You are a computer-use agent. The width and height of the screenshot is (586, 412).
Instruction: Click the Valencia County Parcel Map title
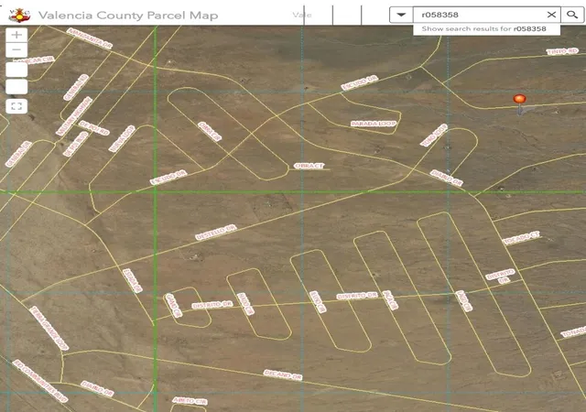[128, 16]
